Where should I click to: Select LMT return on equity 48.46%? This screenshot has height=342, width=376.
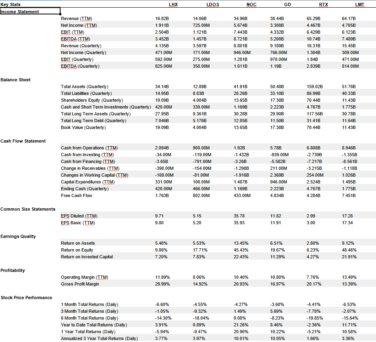tap(349, 250)
